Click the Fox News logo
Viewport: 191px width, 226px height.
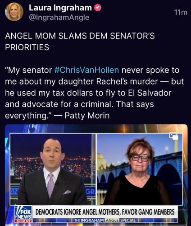click(23, 213)
